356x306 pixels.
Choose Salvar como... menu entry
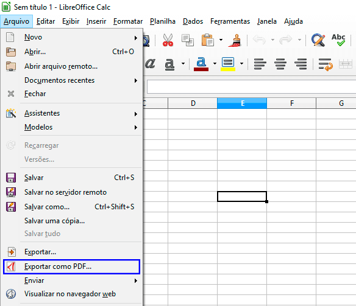click(72, 207)
